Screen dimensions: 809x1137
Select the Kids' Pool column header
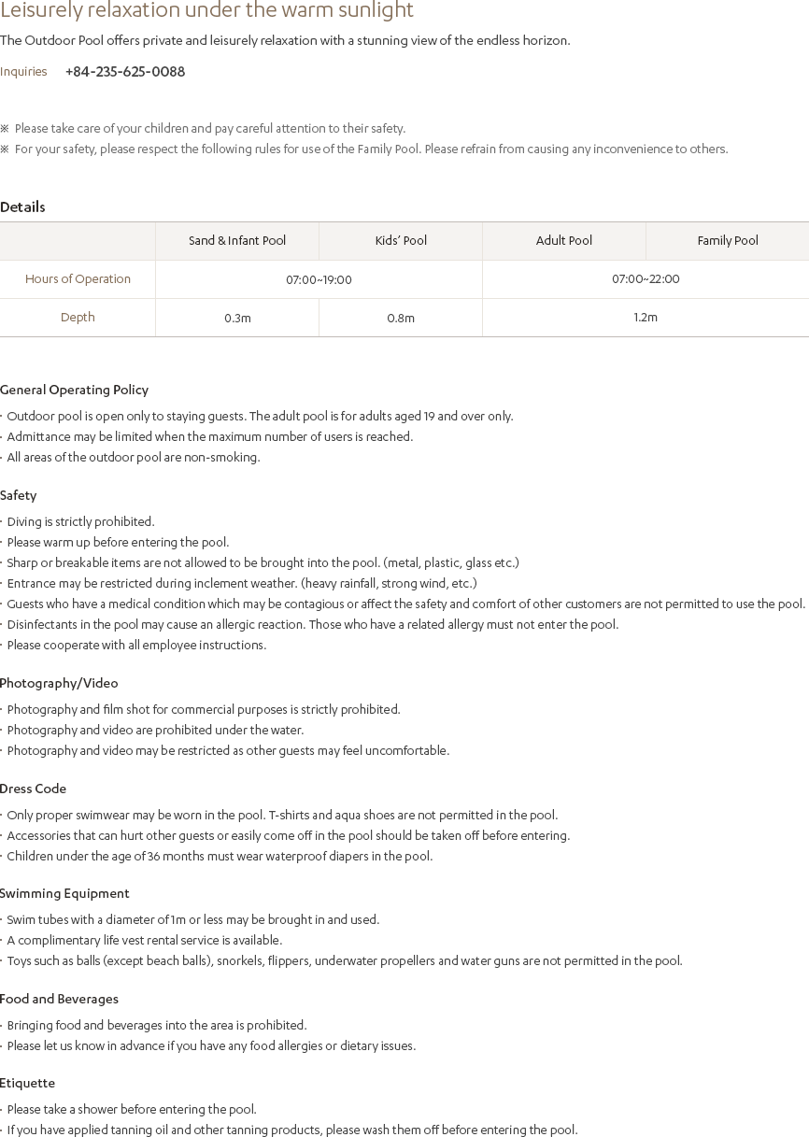[401, 241]
